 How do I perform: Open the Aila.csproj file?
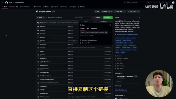point(42,48)
